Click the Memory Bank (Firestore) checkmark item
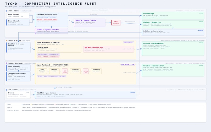The image size is (211, 132). [40, 107]
